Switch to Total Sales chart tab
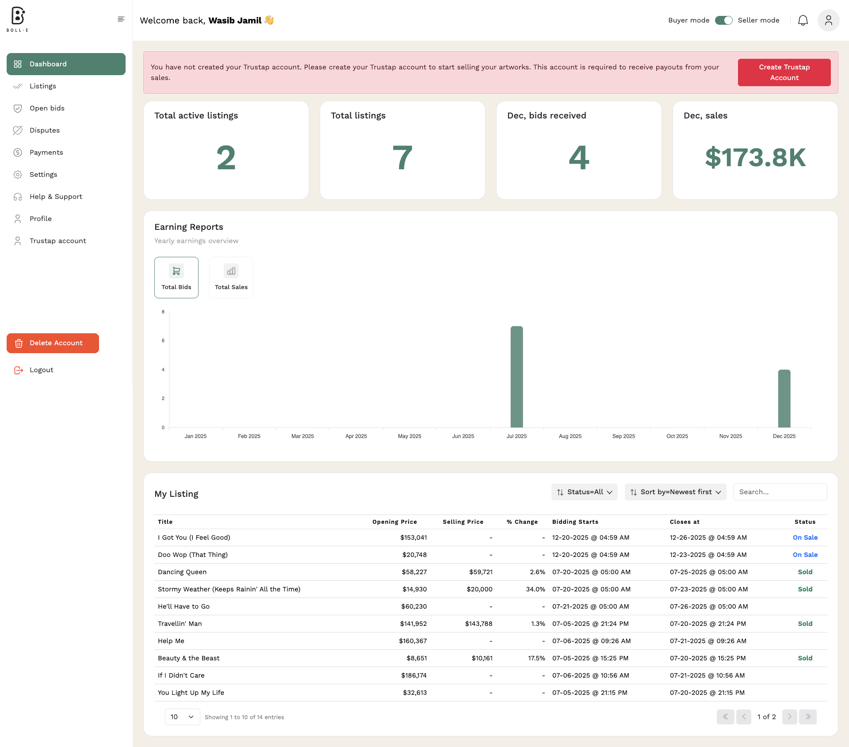The width and height of the screenshot is (849, 747). click(231, 278)
